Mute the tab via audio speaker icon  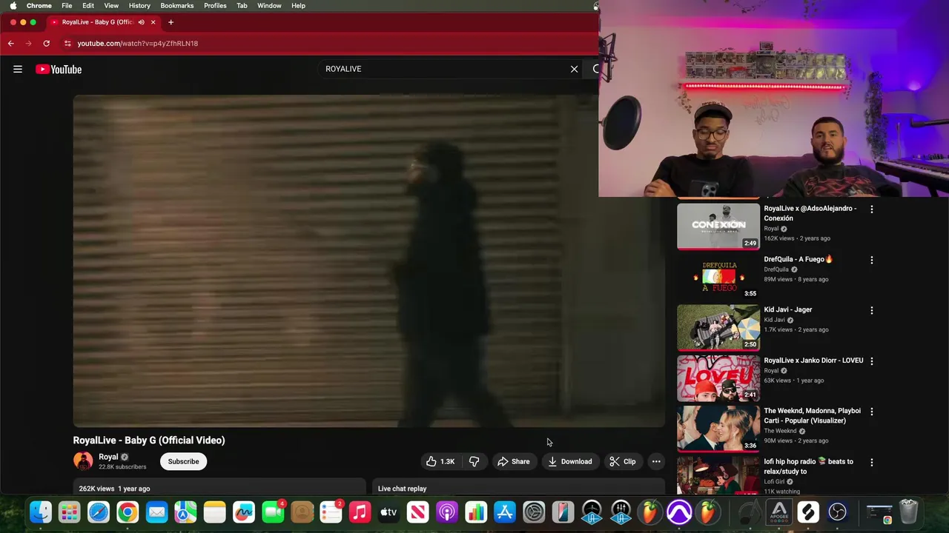141,22
